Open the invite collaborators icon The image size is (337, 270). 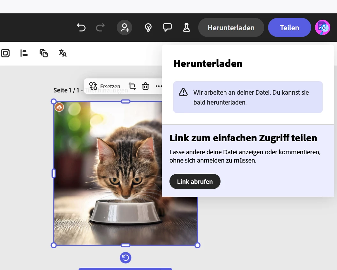point(124,28)
